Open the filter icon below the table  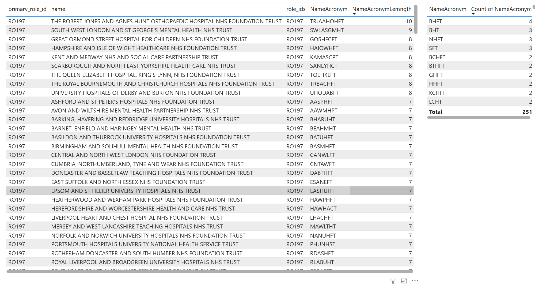point(393,281)
